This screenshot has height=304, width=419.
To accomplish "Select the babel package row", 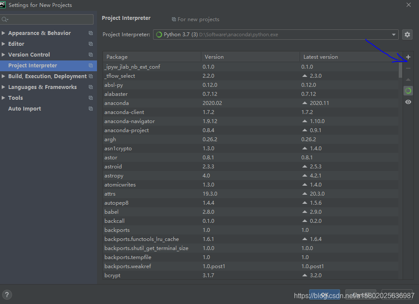I will coord(250,212).
